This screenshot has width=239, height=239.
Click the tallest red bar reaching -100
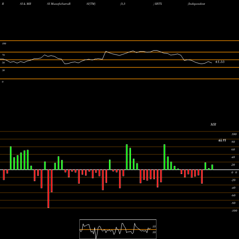coord(48,189)
